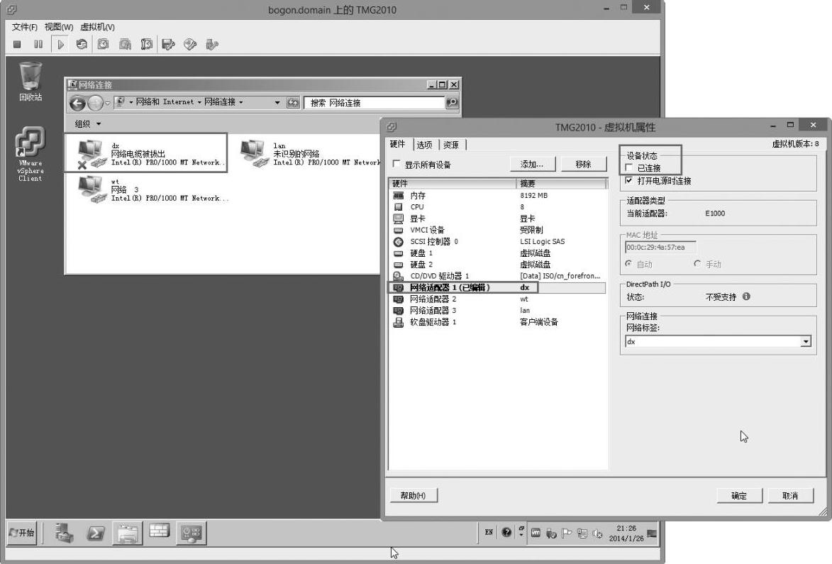
Task: Open the 虚拟机(V) menu
Action: click(x=97, y=27)
